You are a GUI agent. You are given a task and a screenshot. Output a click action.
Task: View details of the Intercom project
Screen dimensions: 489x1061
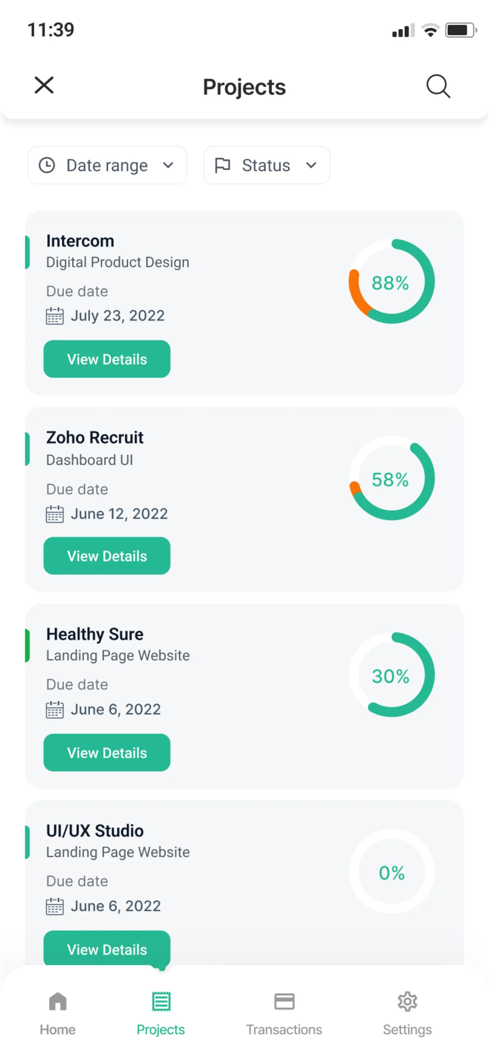[107, 359]
